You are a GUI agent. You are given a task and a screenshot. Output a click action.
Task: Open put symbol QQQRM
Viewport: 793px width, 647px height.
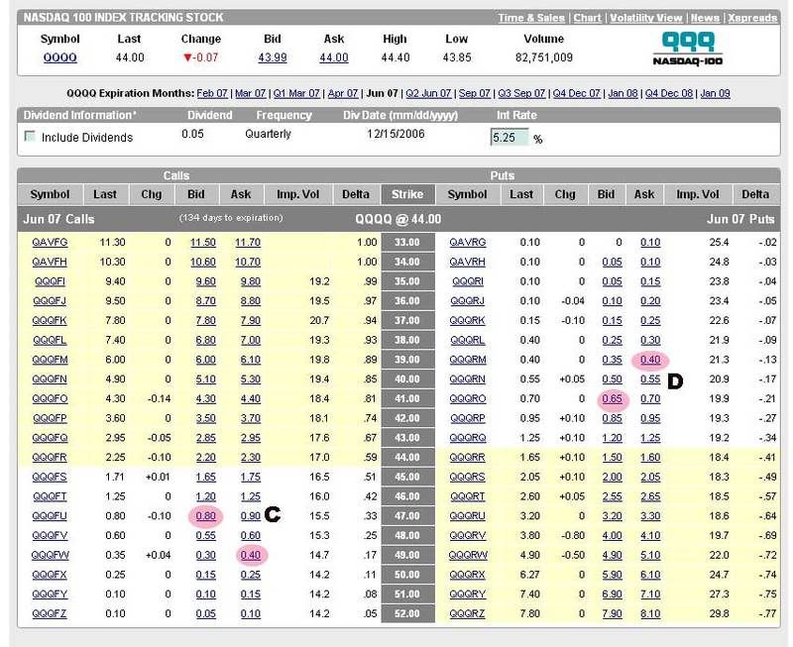467,360
